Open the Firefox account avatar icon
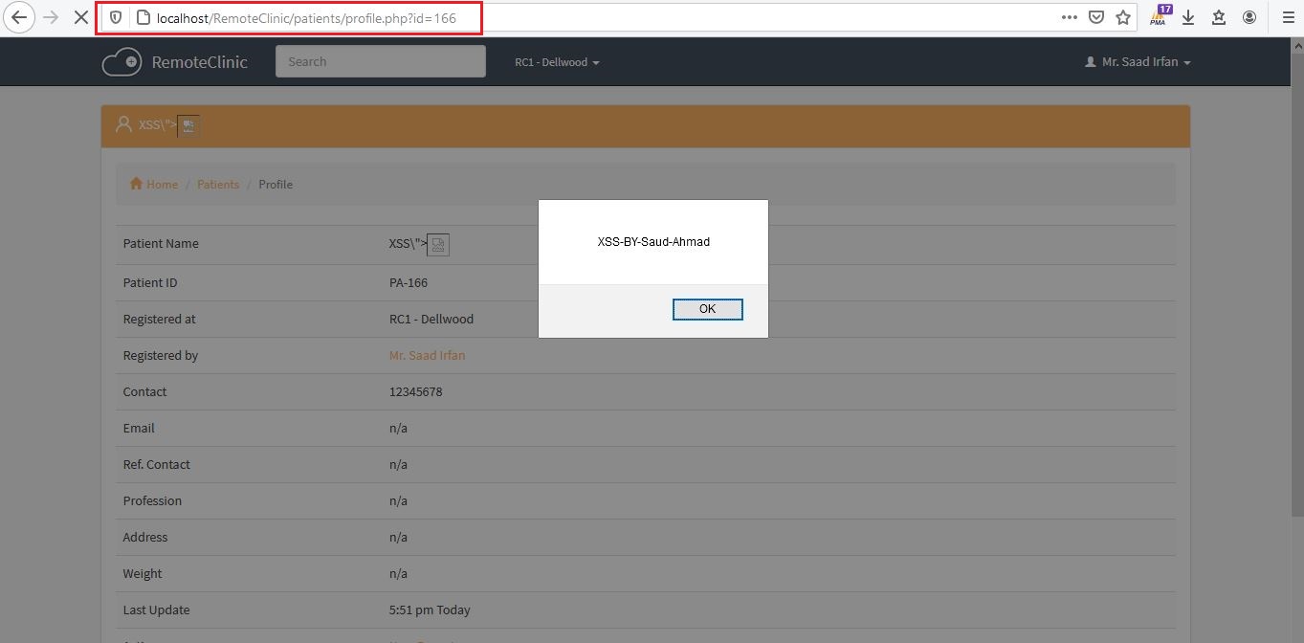 tap(1249, 17)
